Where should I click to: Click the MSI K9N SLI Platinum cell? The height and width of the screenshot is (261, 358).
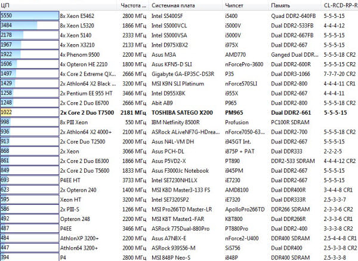pyautogui.click(x=178, y=84)
